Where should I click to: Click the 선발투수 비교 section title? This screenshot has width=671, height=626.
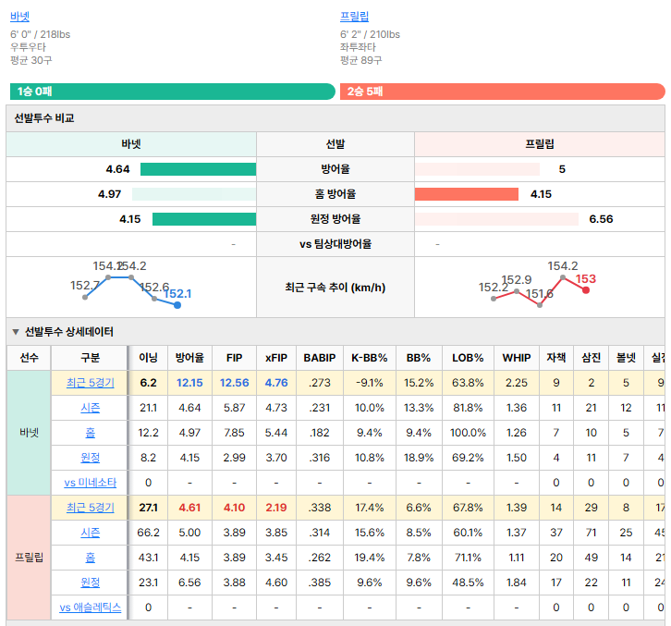pyautogui.click(x=44, y=118)
